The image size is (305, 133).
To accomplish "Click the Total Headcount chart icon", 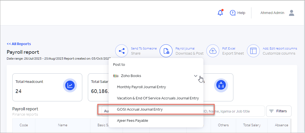I will (70, 86).
